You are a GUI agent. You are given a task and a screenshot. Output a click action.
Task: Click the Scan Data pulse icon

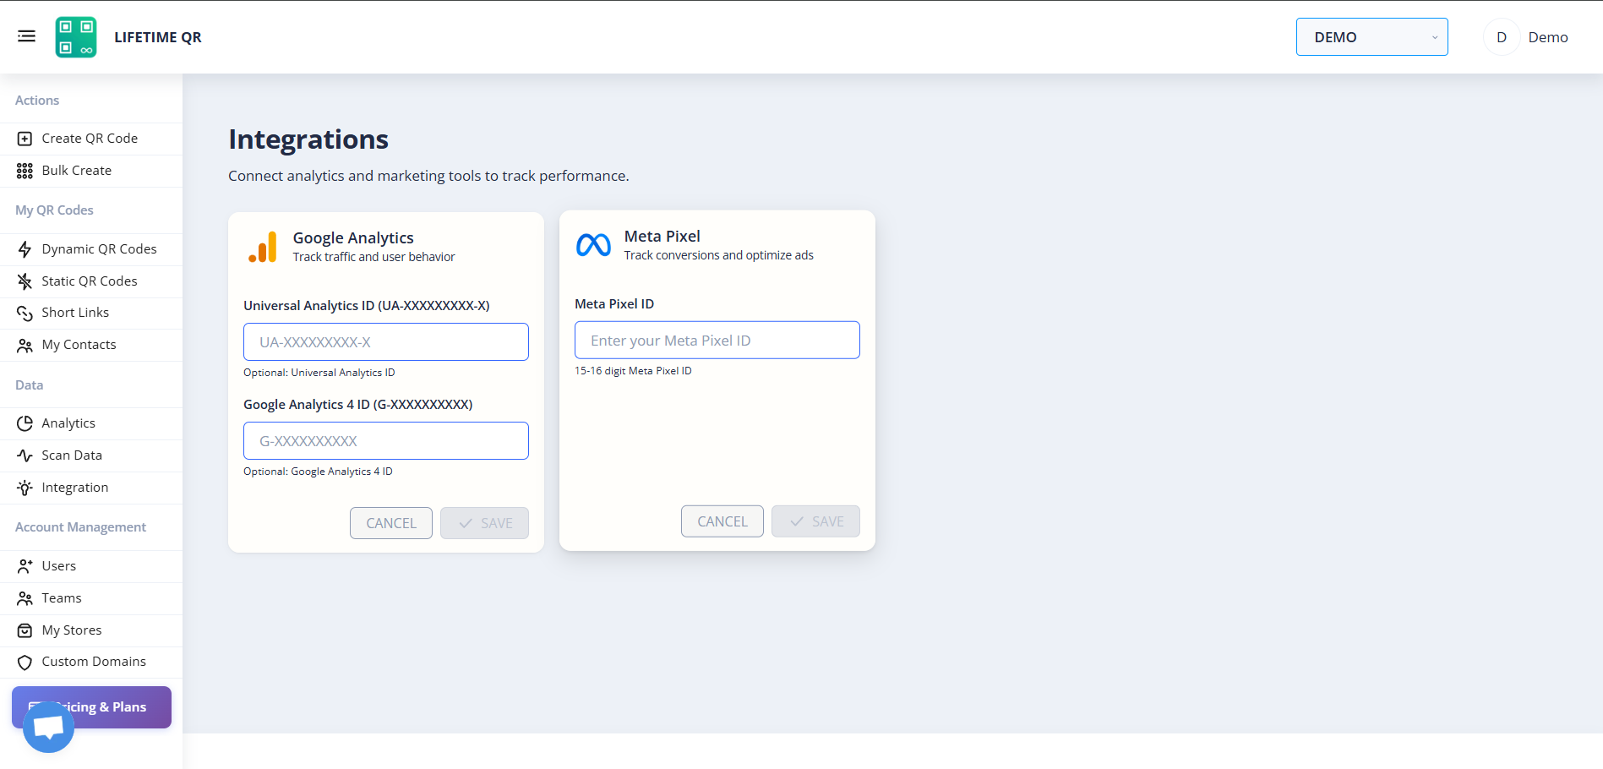click(x=25, y=455)
